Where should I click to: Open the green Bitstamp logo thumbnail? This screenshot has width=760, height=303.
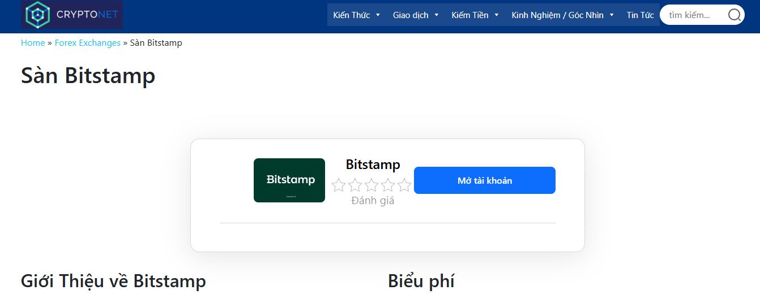[x=289, y=180]
